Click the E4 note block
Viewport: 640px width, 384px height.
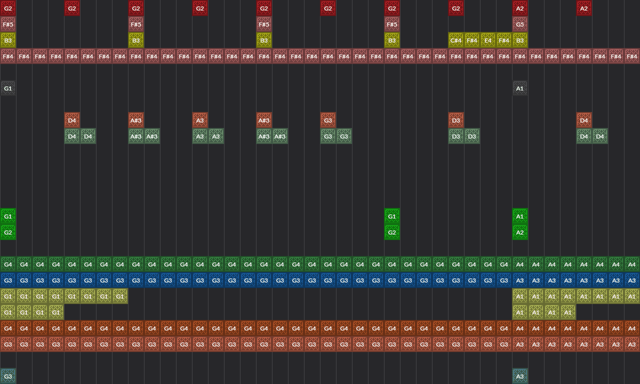point(488,40)
